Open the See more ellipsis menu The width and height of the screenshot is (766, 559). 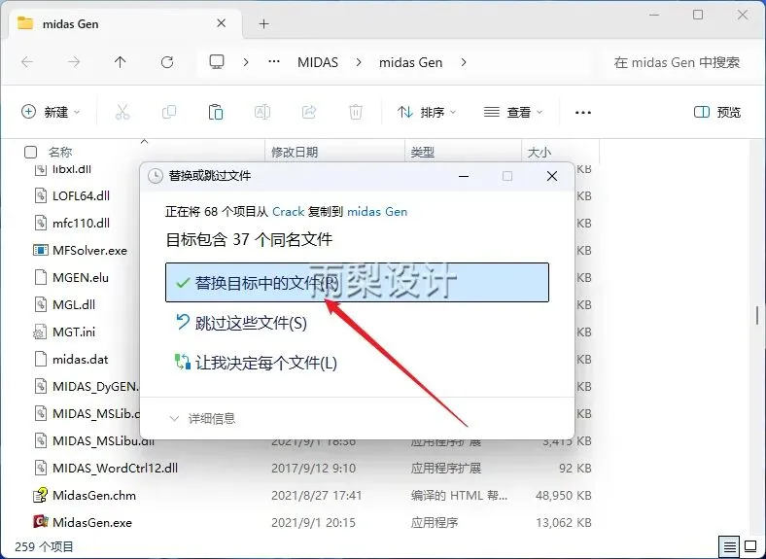click(x=583, y=113)
